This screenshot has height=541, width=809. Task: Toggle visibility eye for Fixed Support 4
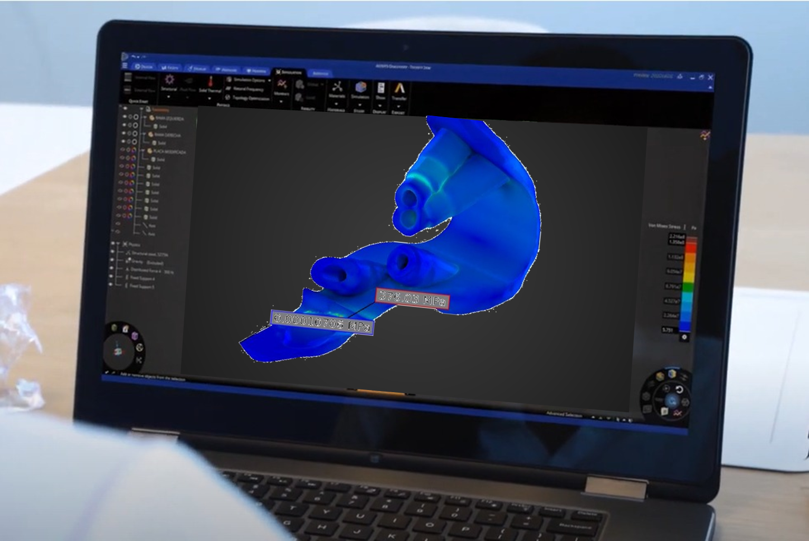(x=111, y=277)
